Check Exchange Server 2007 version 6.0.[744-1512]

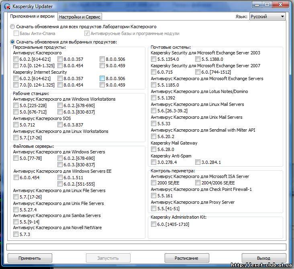pos(198,72)
